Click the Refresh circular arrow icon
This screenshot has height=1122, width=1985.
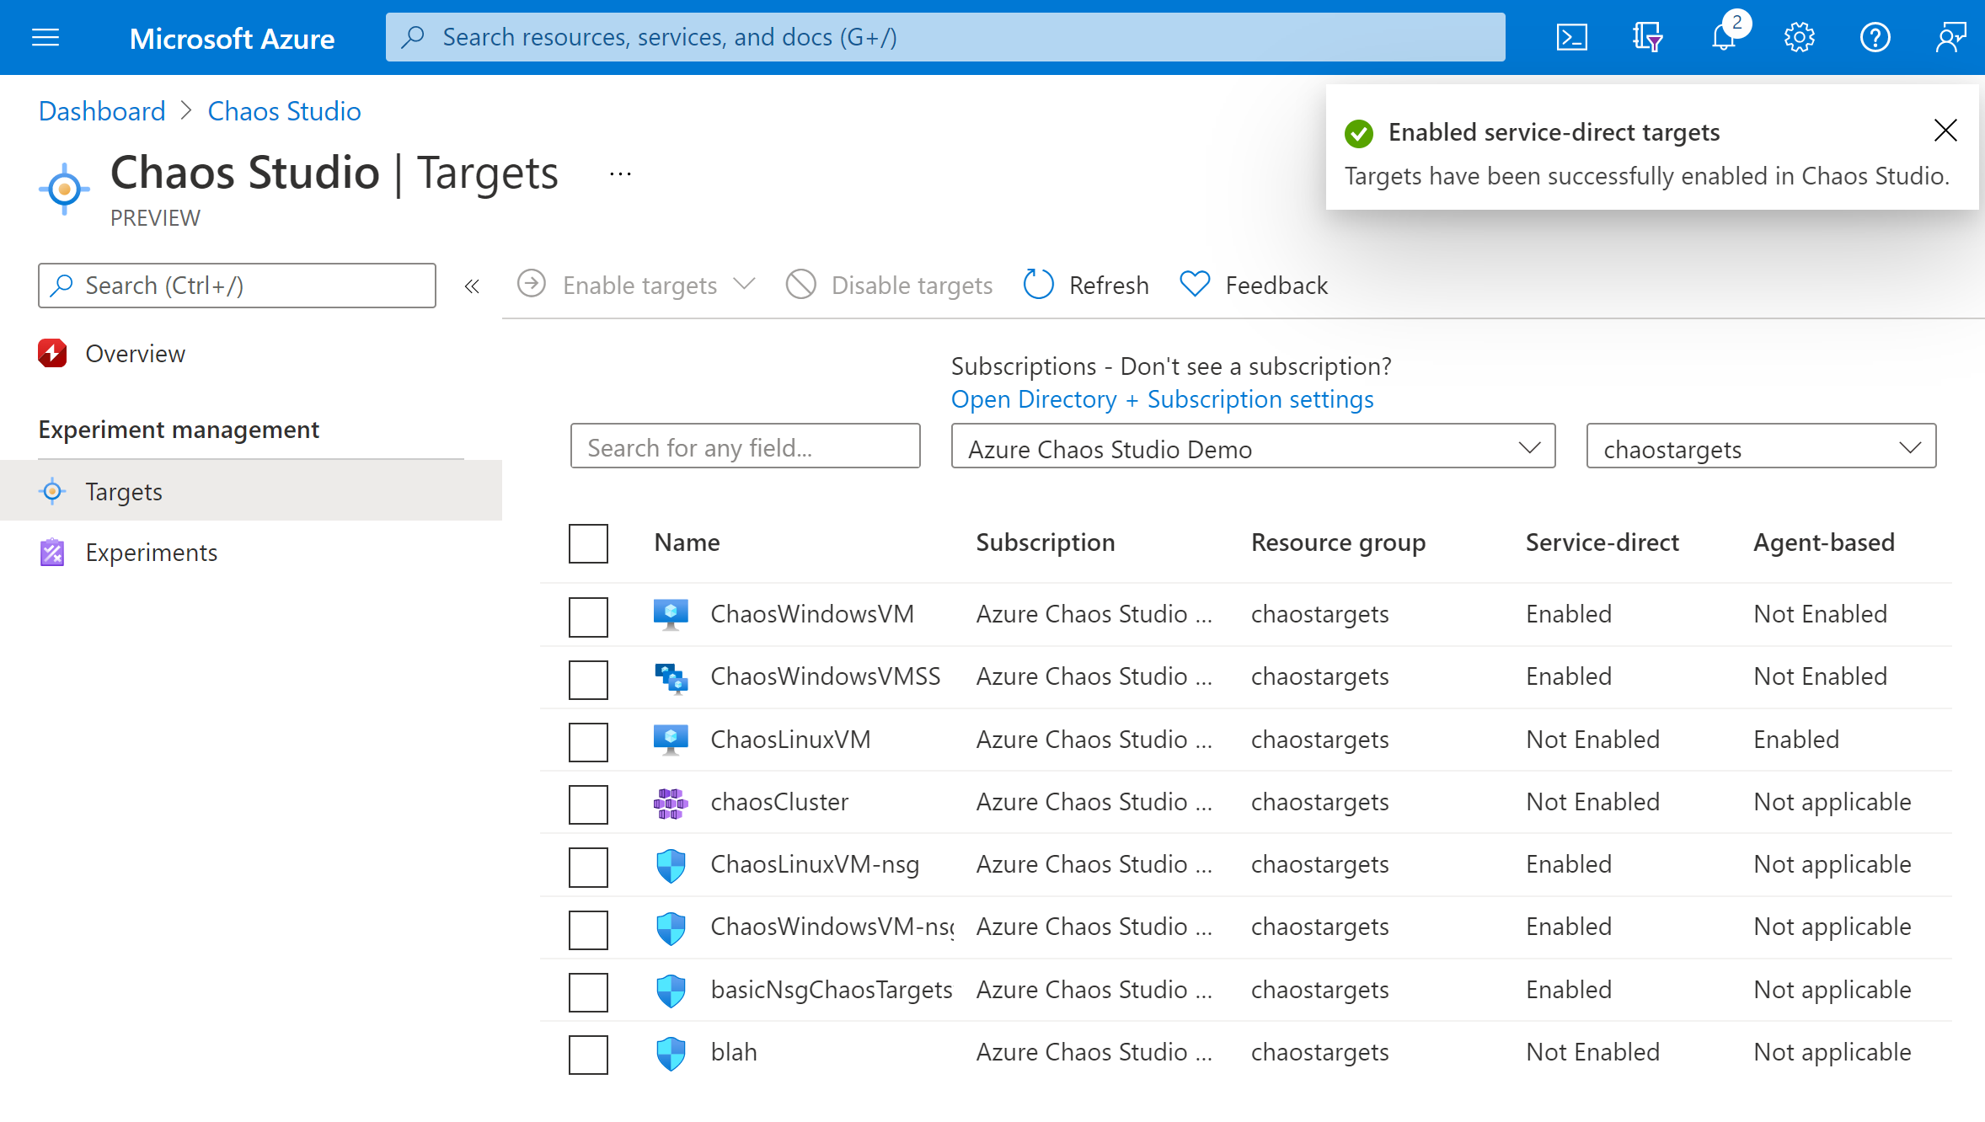click(x=1037, y=284)
